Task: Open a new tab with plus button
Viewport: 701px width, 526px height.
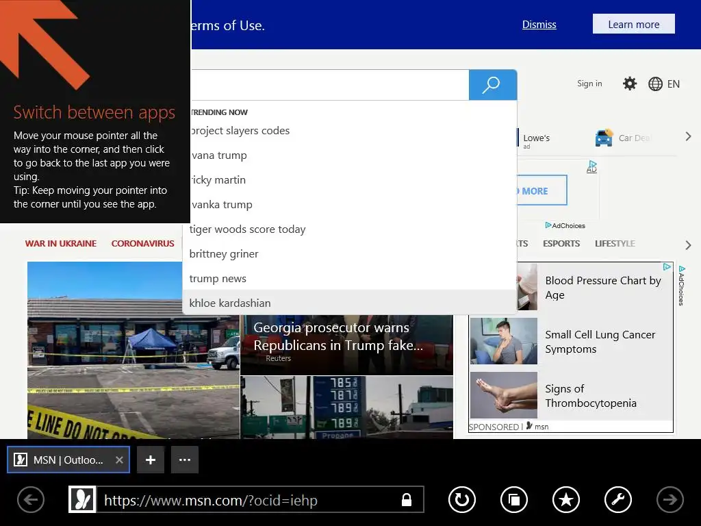Action: [151, 460]
